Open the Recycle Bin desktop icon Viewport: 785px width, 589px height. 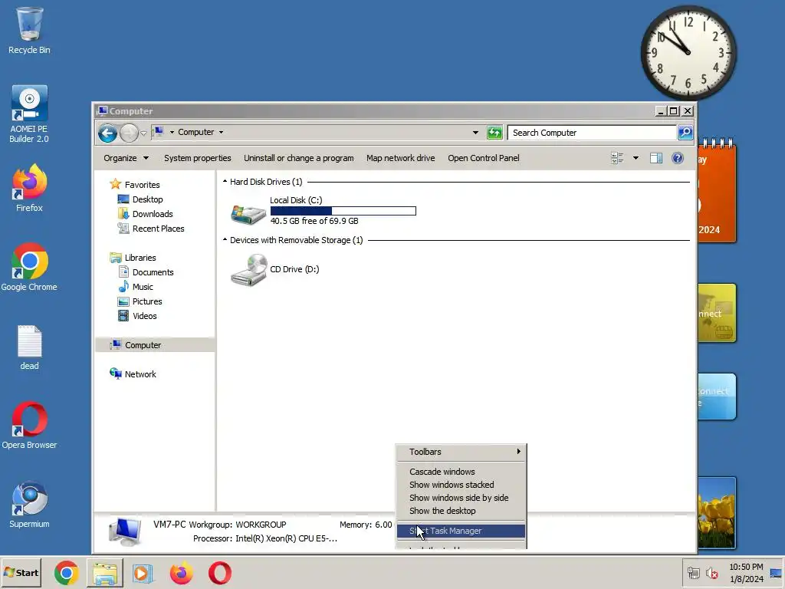coord(29,30)
